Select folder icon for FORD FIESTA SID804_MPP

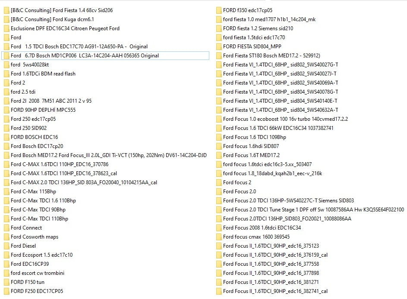pos(219,47)
